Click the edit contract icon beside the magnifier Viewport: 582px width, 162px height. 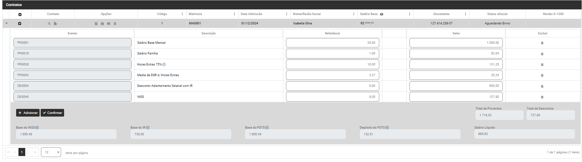coord(56,24)
